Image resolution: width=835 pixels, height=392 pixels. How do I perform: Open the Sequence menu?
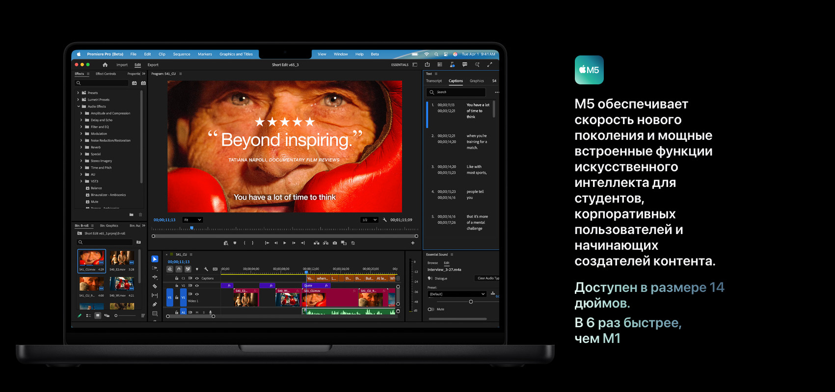point(181,54)
